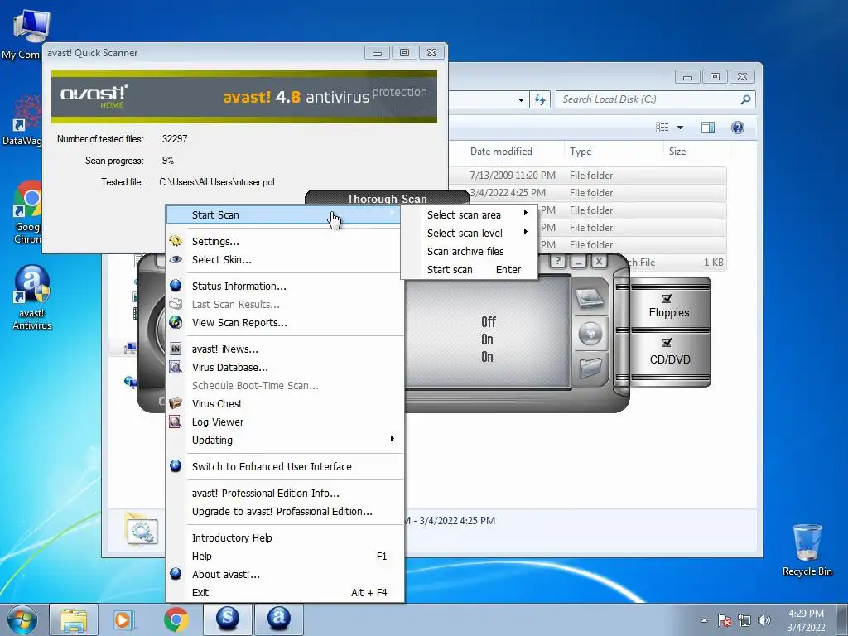
Task: Toggle the Floppies checkbox
Action: click(x=667, y=298)
